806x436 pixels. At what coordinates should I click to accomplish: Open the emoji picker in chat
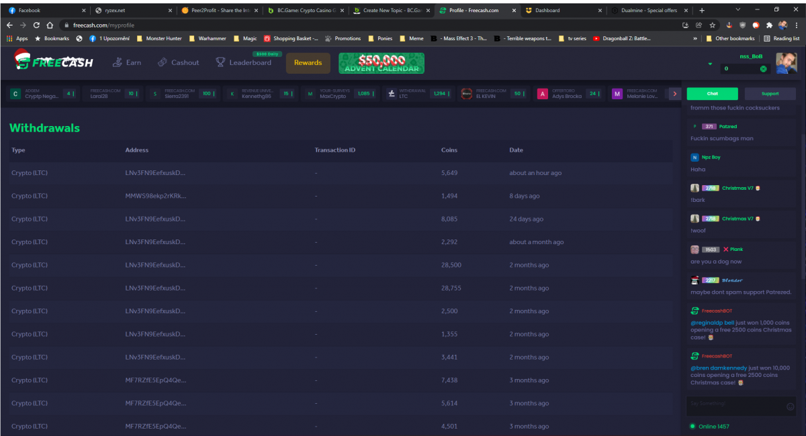[790, 406]
